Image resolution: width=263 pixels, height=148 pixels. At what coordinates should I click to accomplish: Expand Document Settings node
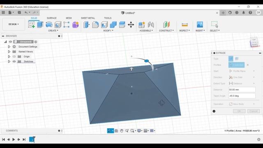point(9,46)
